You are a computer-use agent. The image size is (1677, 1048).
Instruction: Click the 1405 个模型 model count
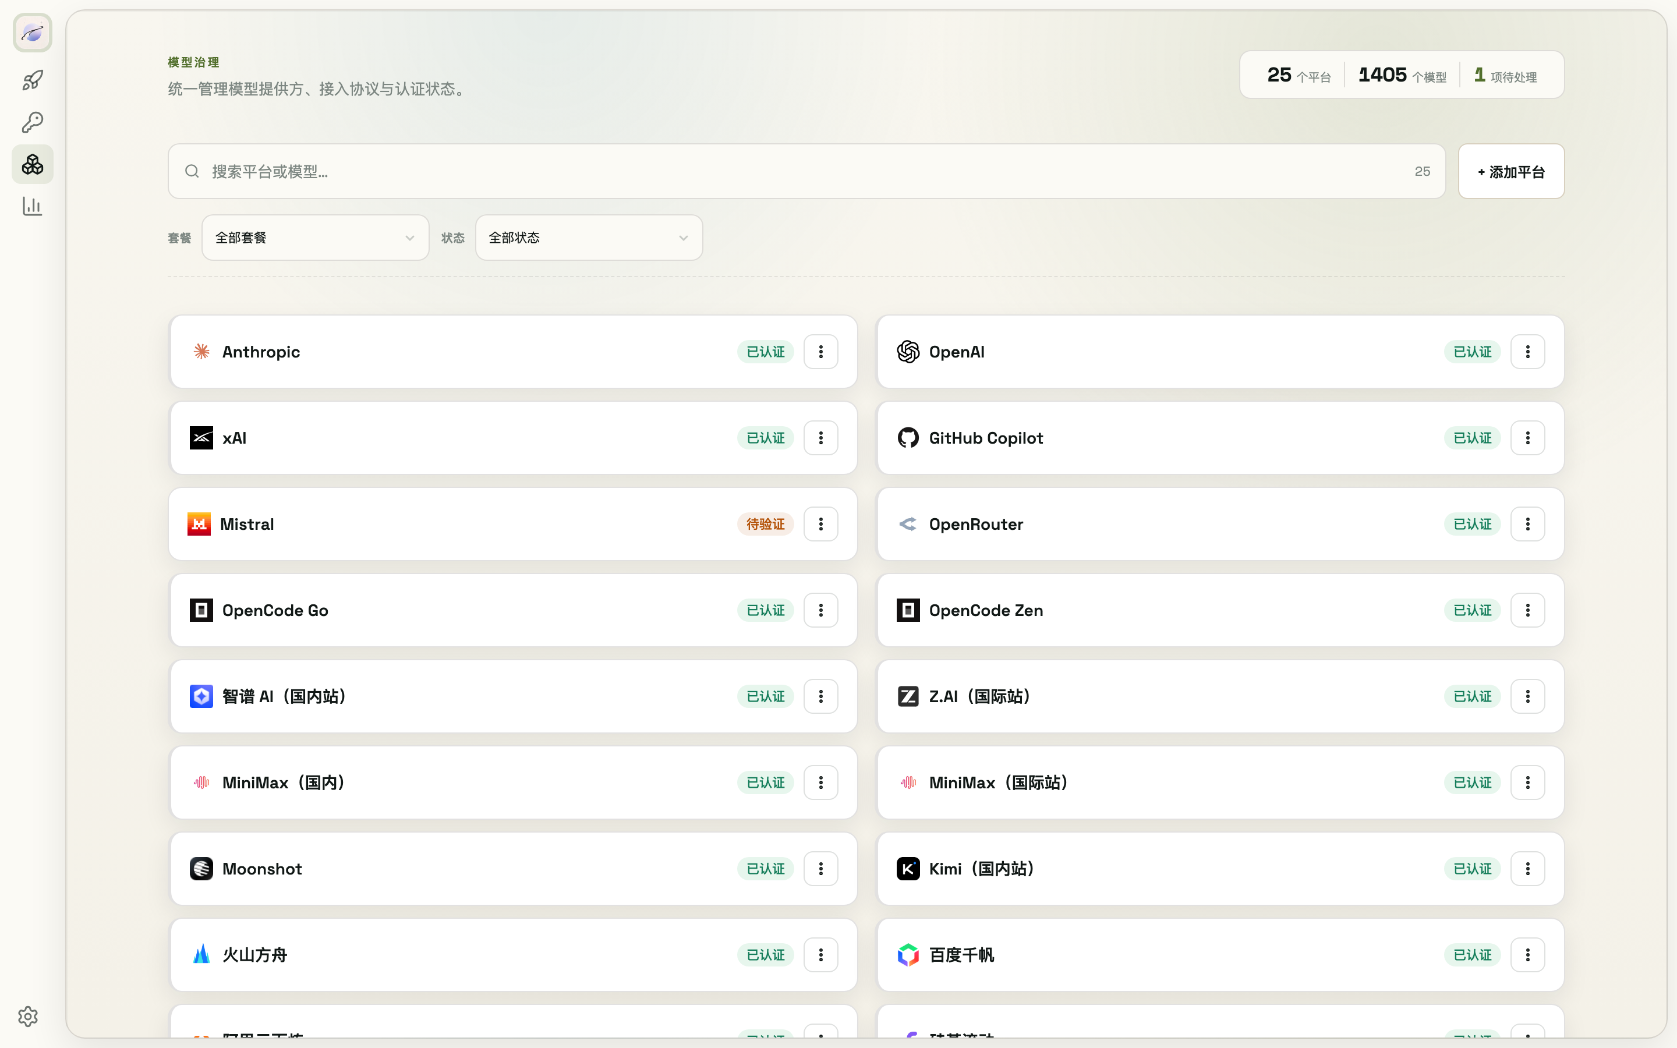pyautogui.click(x=1403, y=75)
